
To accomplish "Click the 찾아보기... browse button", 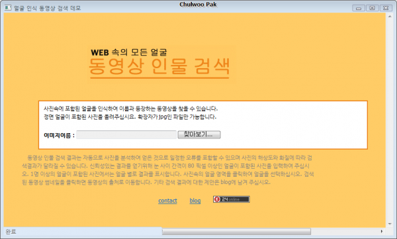I will click(199, 134).
